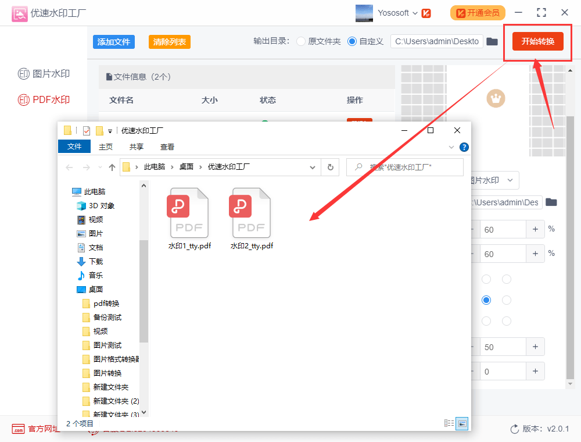Viewport: 581px width, 442px height.
Task: Open the 水印1_tty.pdf file thumbnail
Action: 188,213
